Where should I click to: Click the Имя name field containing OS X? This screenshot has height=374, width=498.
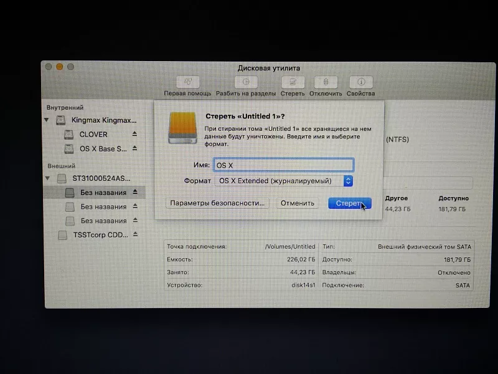(x=284, y=165)
